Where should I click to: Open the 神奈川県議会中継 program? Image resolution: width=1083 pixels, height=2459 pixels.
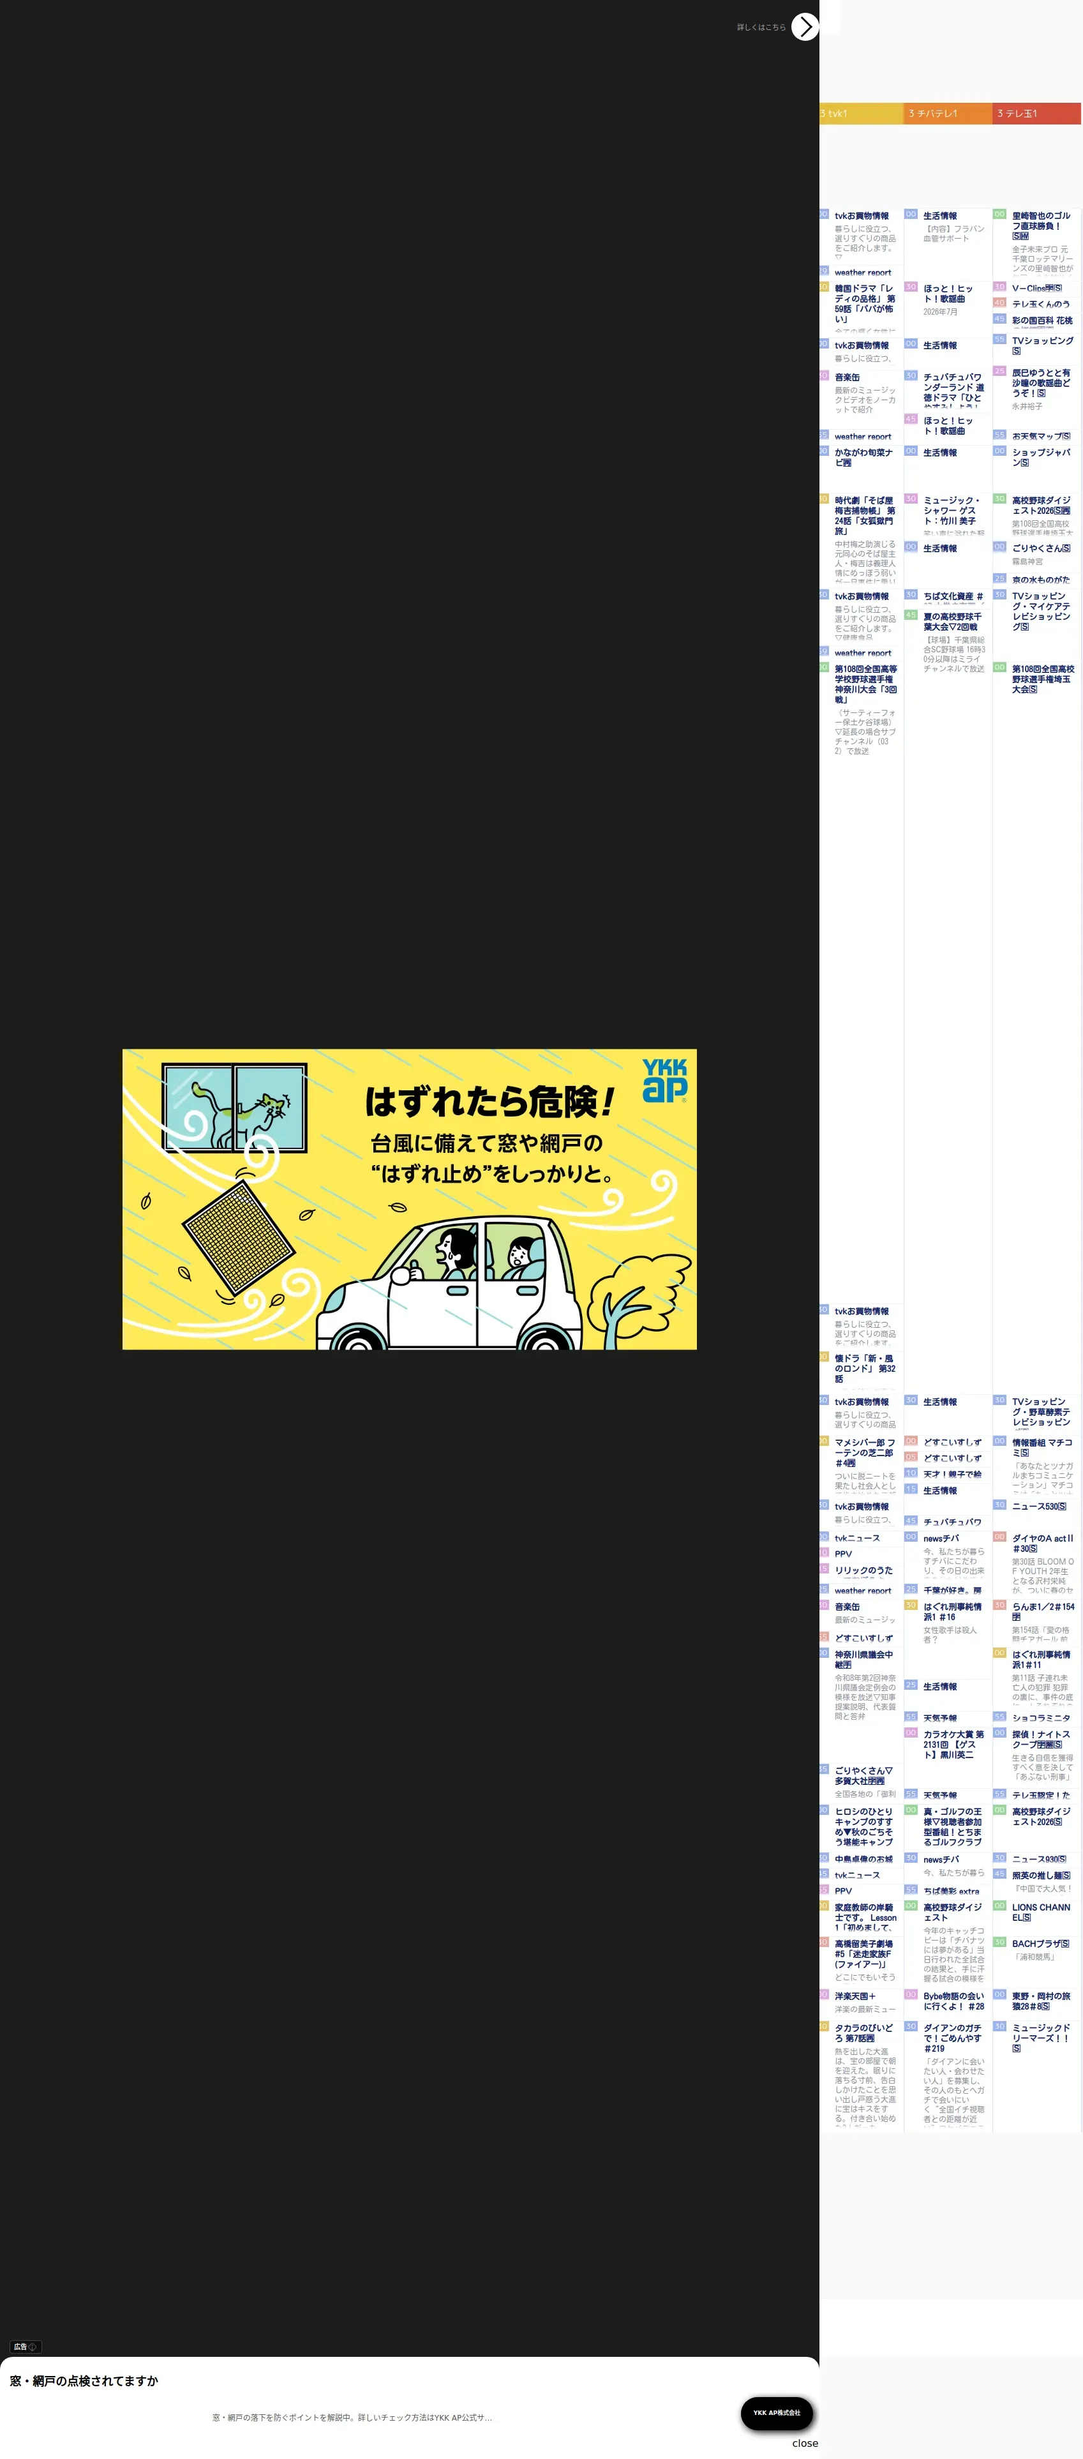pyautogui.click(x=865, y=1659)
